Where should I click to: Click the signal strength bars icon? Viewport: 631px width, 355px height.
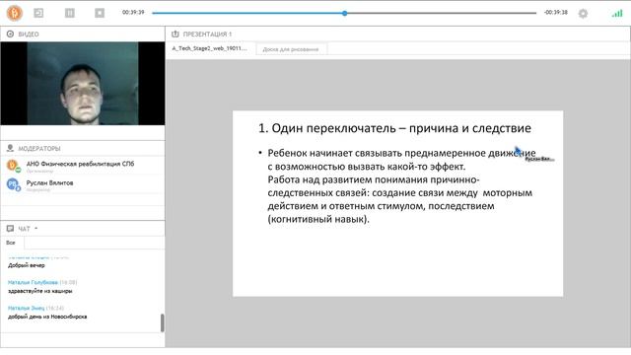(617, 13)
